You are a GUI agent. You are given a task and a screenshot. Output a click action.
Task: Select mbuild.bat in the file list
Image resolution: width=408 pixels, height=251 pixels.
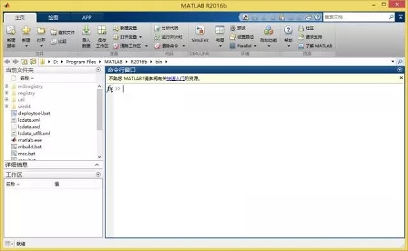click(x=30, y=147)
